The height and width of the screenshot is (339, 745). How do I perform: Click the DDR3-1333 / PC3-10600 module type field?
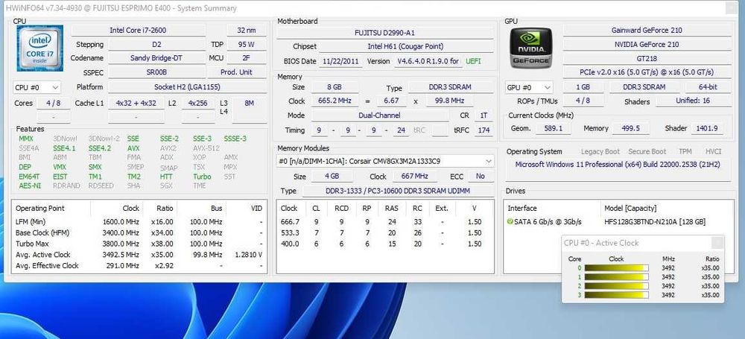click(x=398, y=191)
